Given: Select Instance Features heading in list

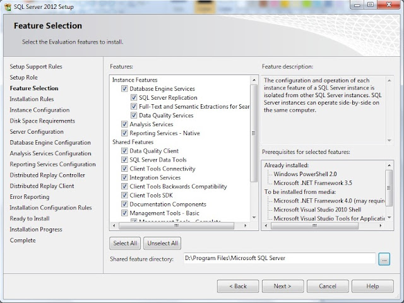Looking at the screenshot, I should (134, 80).
